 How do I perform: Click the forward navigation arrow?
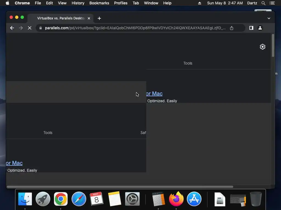21,28
